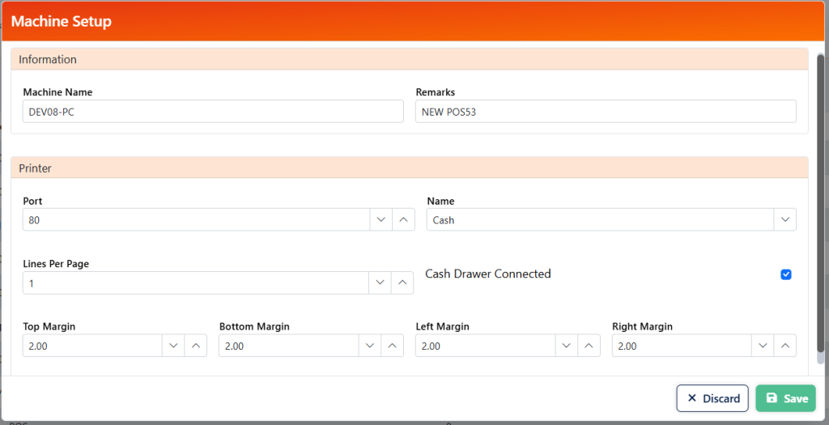Image resolution: width=829 pixels, height=425 pixels.
Task: Decrease Lines Per Page with down arrow
Action: [381, 283]
